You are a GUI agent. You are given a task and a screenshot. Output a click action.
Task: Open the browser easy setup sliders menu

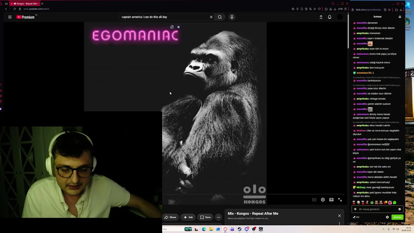(x=345, y=9)
